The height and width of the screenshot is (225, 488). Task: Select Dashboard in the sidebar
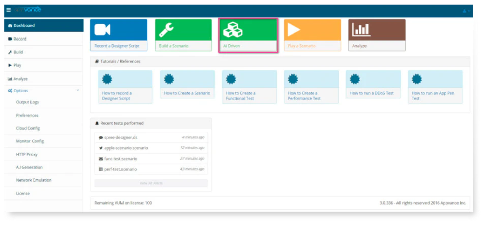click(x=44, y=26)
